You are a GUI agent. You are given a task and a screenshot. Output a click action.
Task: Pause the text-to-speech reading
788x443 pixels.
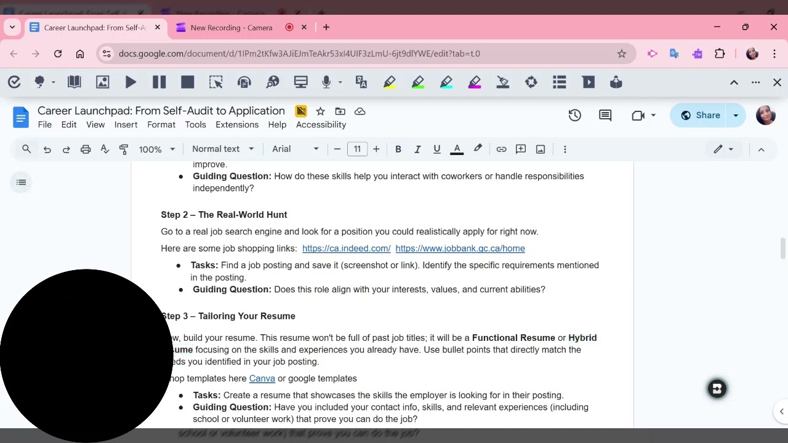[159, 82]
